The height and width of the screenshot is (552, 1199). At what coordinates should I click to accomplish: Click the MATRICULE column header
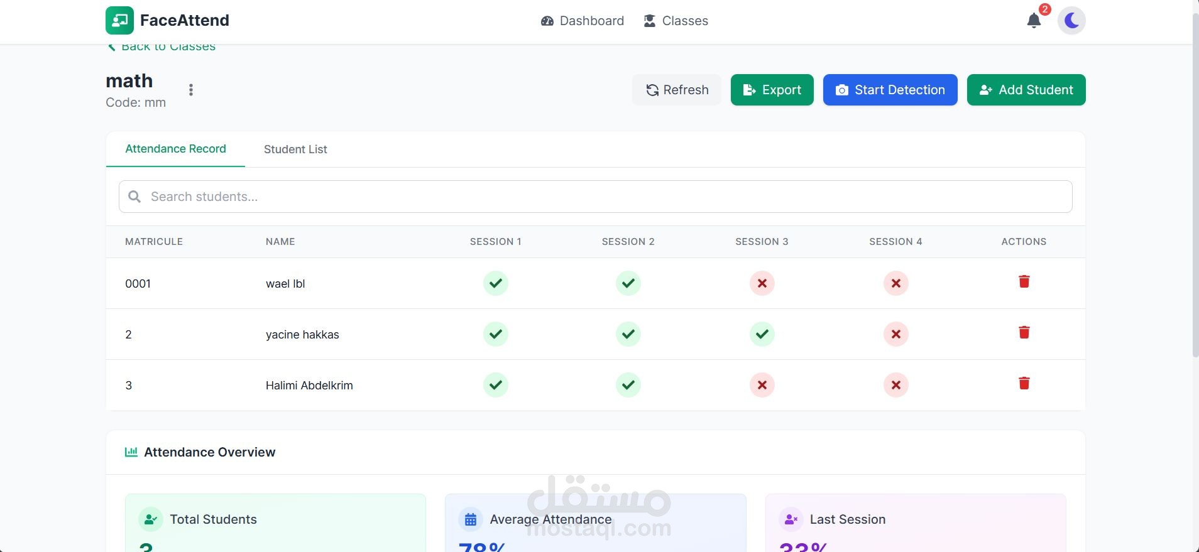click(154, 242)
